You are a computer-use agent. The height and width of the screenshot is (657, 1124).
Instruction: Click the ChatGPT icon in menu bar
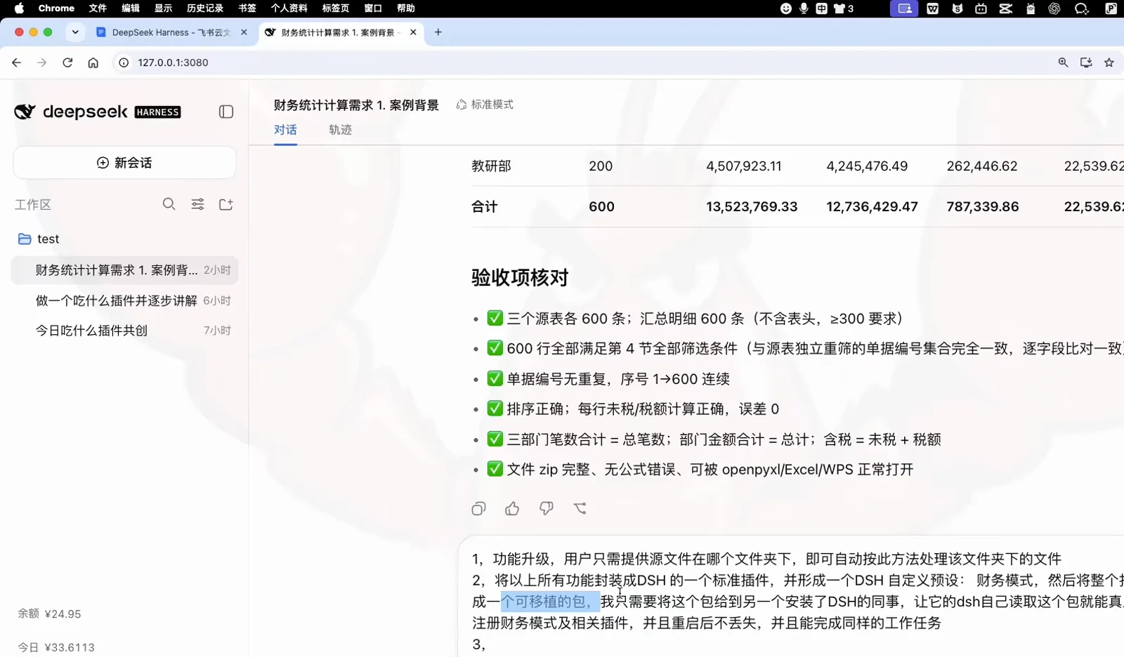point(1054,8)
